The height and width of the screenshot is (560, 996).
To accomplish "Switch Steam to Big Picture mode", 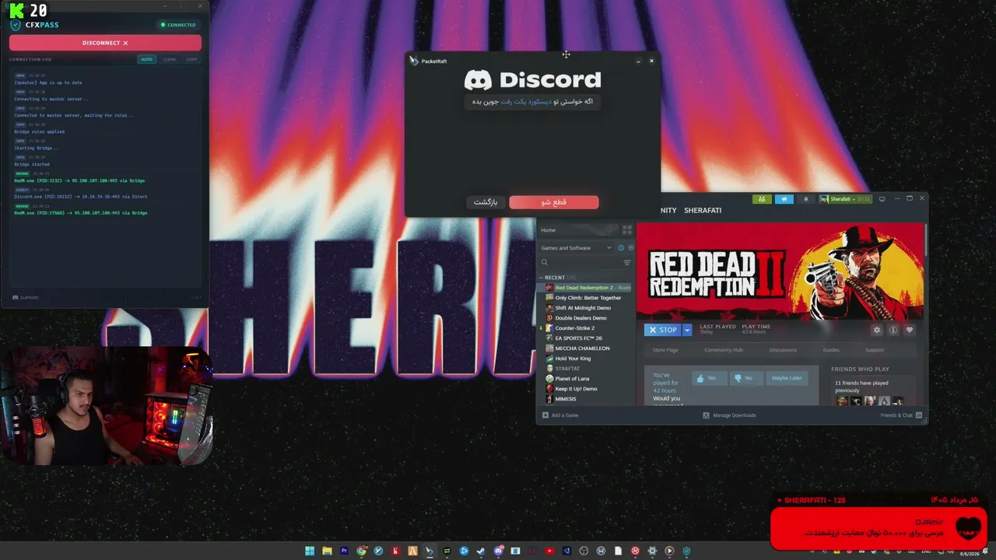I will tap(882, 199).
